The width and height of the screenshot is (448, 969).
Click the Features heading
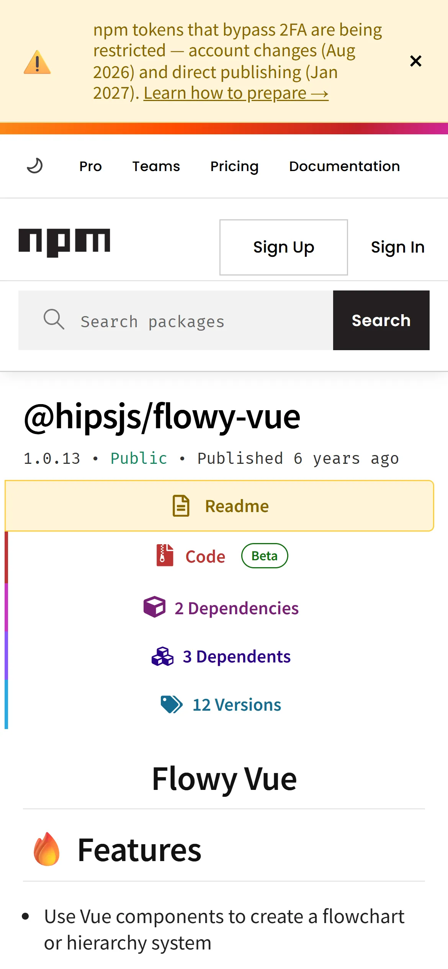tap(139, 850)
